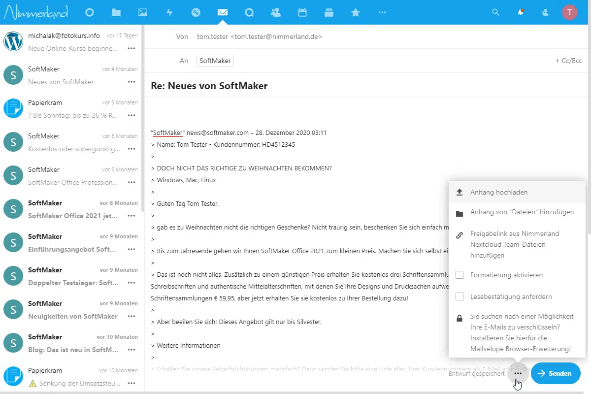The image size is (591, 394).
Task: Open the star bookmarks icon
Action: pyautogui.click(x=356, y=12)
